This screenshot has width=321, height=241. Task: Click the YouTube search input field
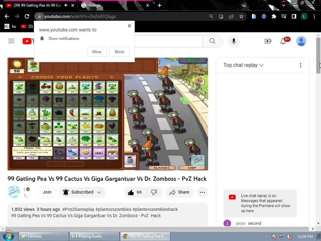click(168, 41)
